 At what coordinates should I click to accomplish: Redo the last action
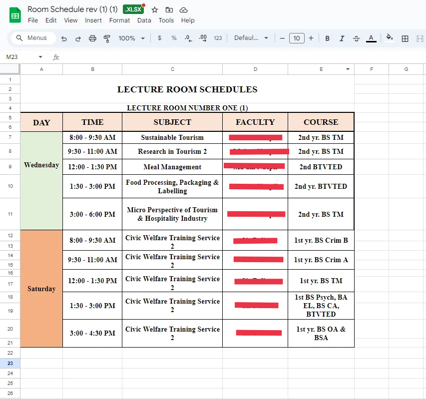(78, 38)
